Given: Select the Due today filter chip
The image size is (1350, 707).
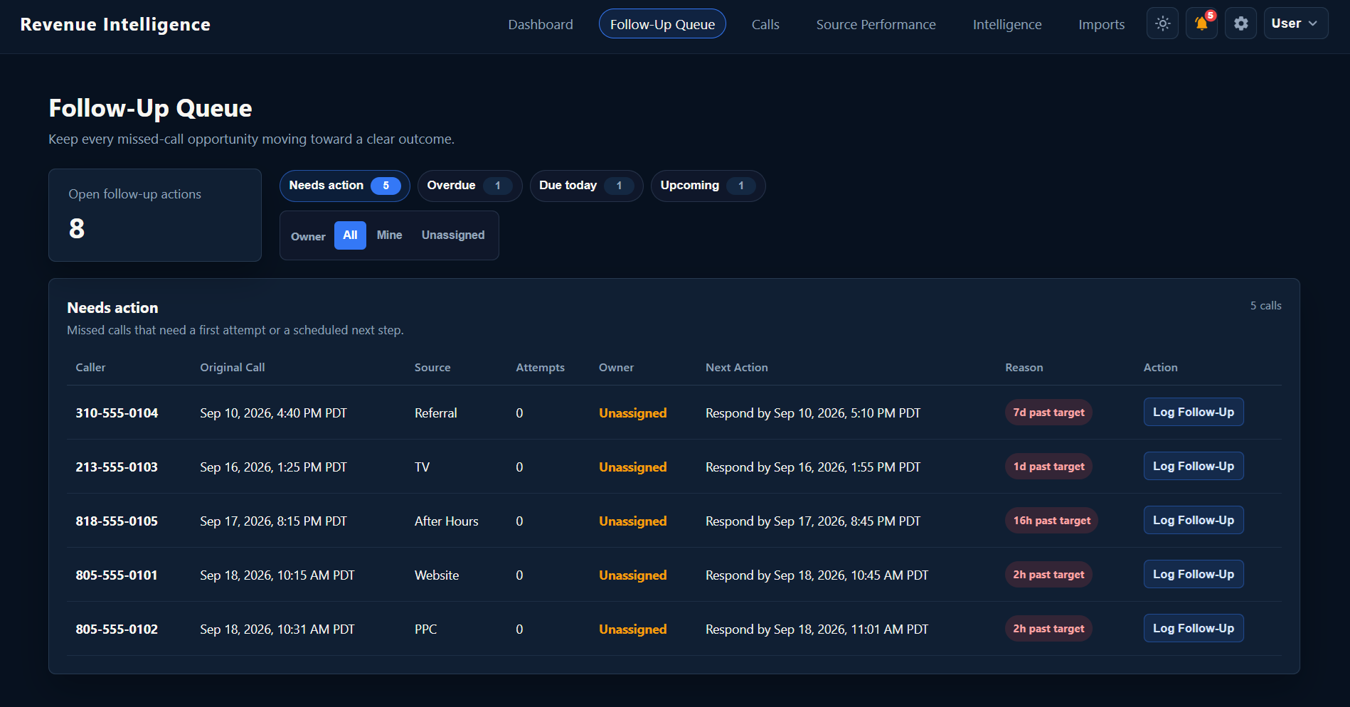Looking at the screenshot, I should [x=586, y=186].
